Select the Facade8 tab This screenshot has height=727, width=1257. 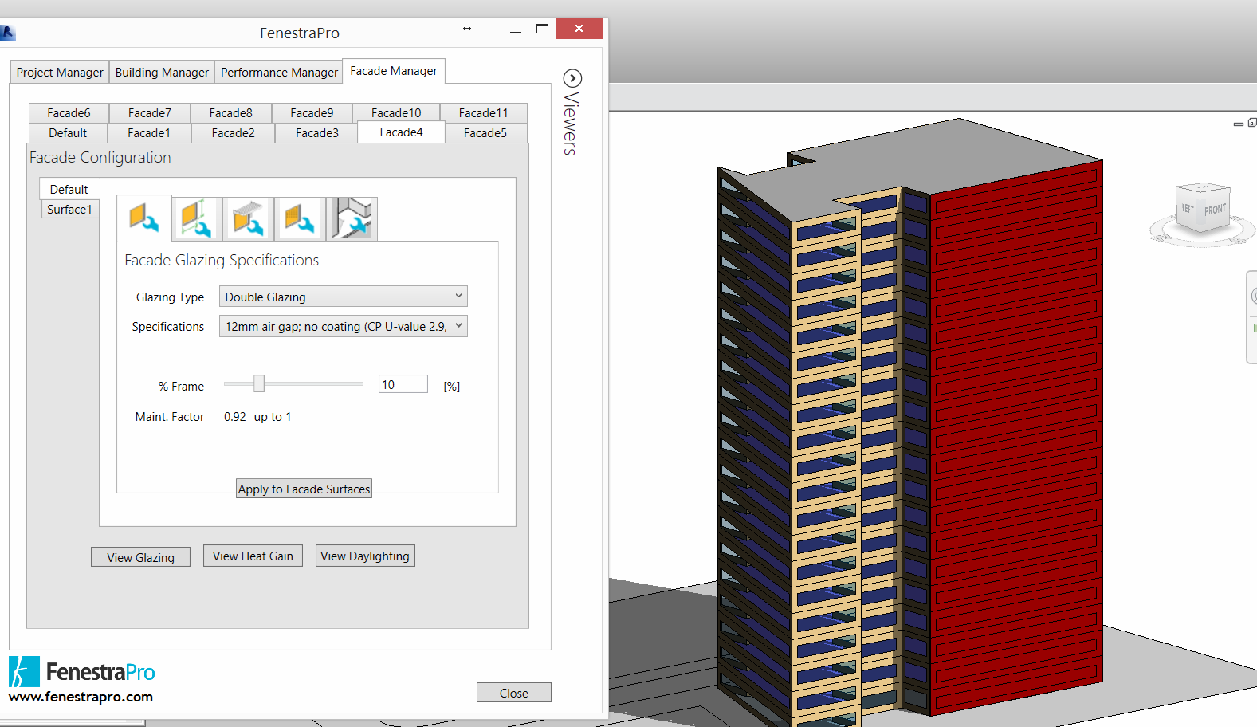tap(231, 113)
